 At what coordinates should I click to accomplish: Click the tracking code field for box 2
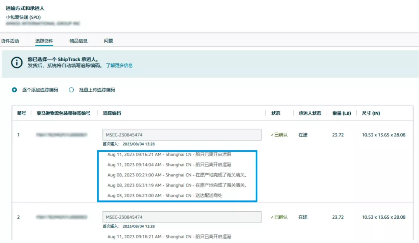point(180,217)
